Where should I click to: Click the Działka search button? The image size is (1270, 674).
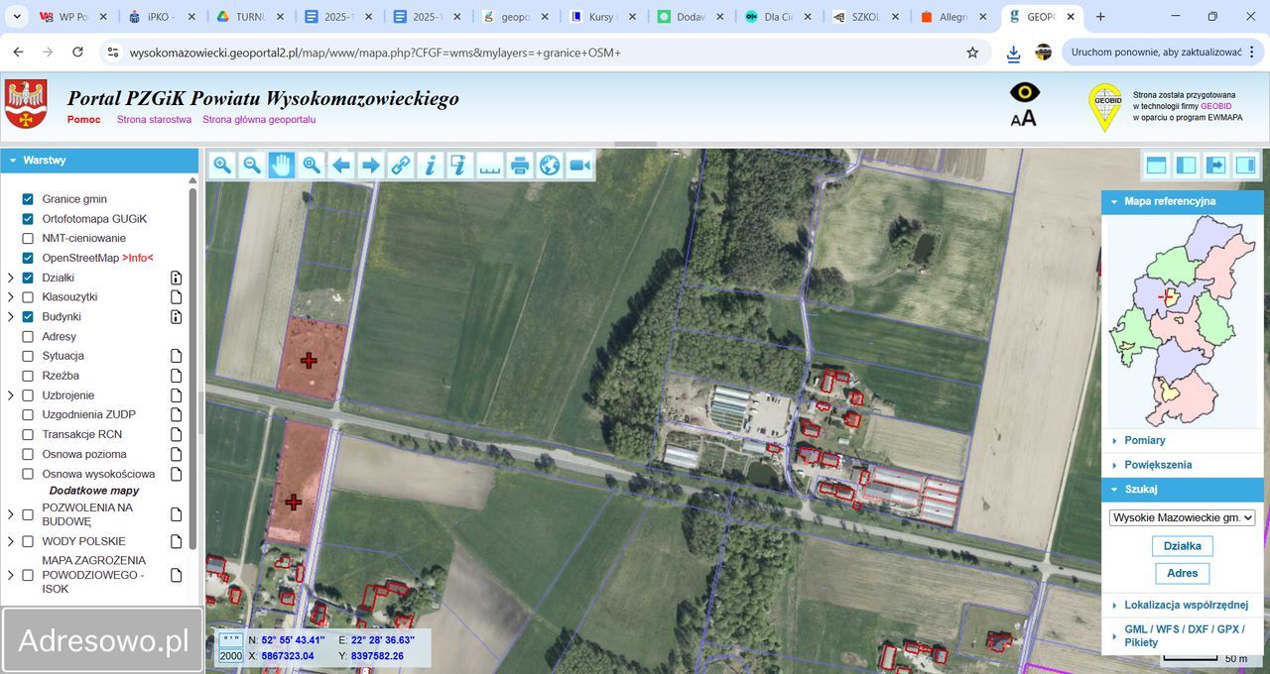(1182, 546)
